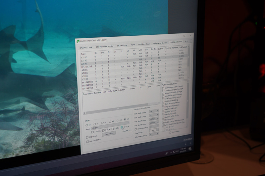Enable Continuous speed change option
The width and height of the screenshot is (265, 176).
point(163,91)
